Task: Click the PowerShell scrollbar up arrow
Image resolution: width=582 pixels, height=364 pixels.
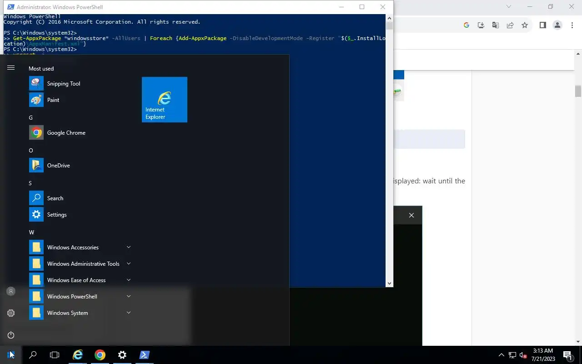Action: 389,18
